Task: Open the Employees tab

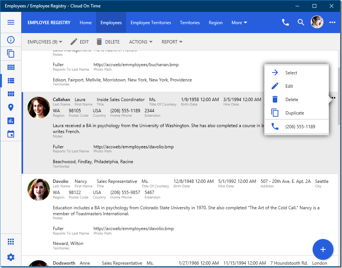Action: [111, 22]
